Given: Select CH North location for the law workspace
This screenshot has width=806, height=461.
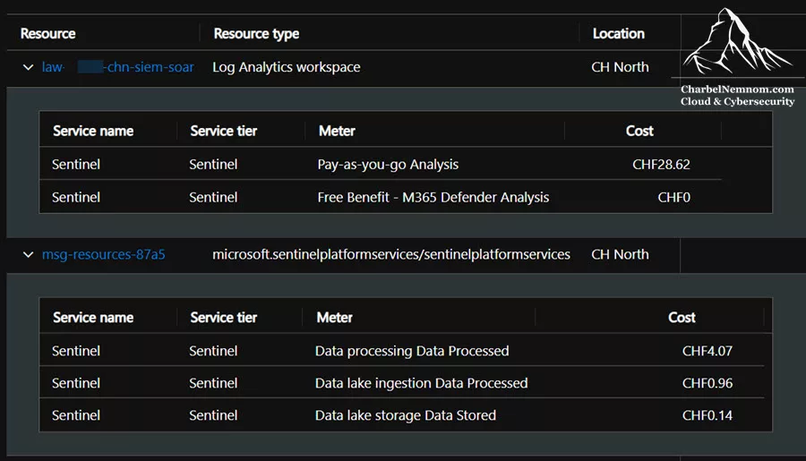Looking at the screenshot, I should pos(620,67).
